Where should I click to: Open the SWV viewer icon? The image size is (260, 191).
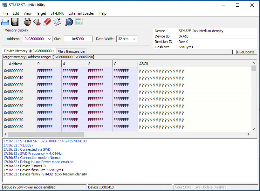(79, 22)
